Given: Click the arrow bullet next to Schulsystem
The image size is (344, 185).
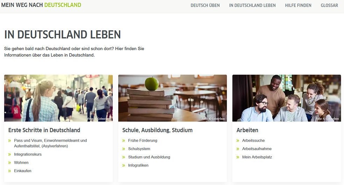Looking at the screenshot, I should [x=124, y=149].
